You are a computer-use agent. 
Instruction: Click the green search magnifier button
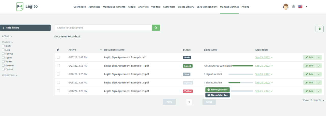(156, 28)
